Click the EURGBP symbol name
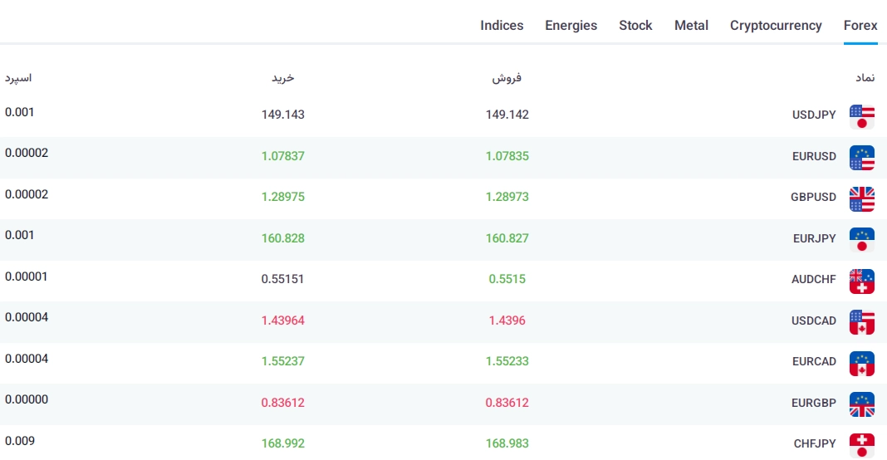 click(813, 403)
